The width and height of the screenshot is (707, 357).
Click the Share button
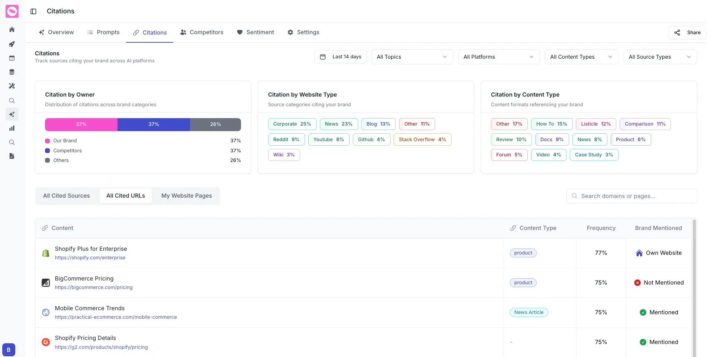(687, 32)
